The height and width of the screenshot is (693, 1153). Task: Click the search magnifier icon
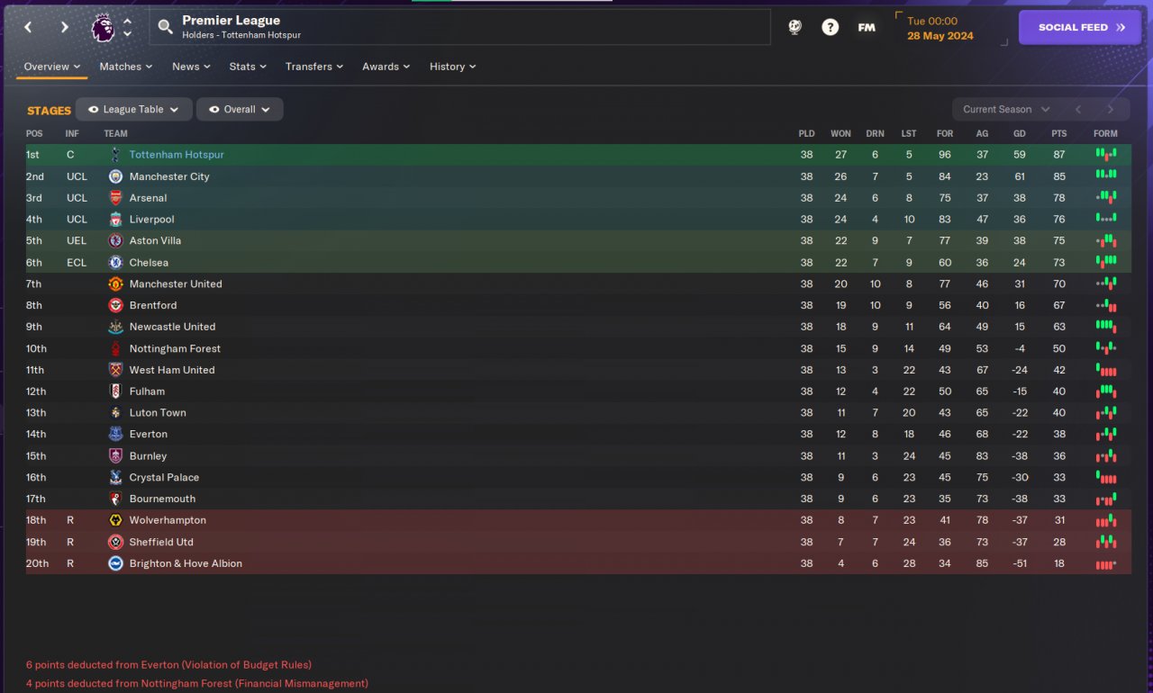click(x=165, y=27)
